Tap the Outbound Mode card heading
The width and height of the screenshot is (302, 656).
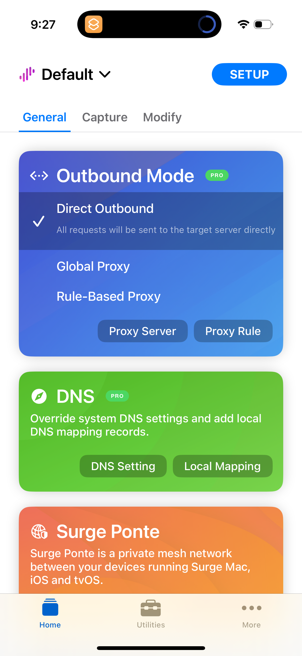125,175
